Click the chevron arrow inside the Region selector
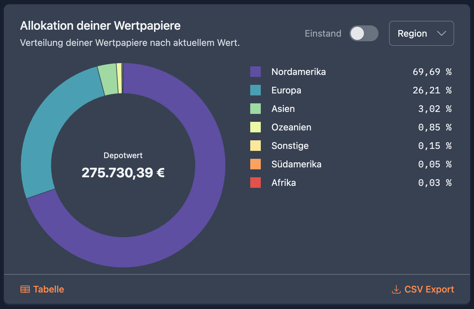The width and height of the screenshot is (474, 309). coord(442,33)
